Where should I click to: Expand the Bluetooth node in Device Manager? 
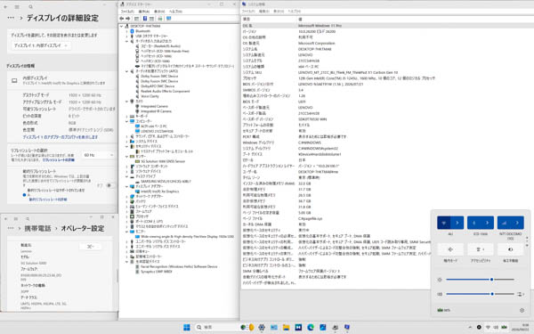126,31
